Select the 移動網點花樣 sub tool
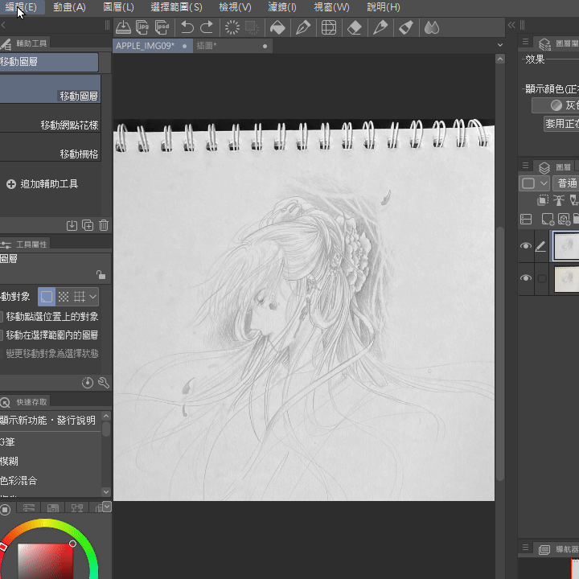579x579 pixels. [50, 118]
